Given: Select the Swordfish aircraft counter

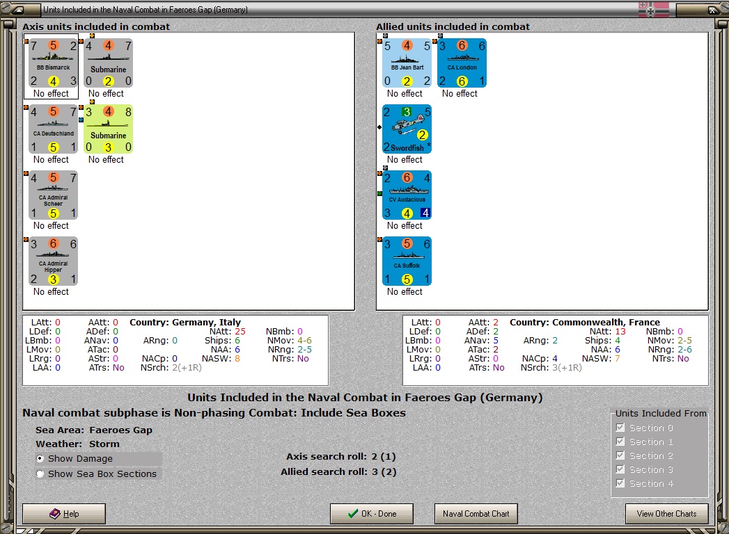Looking at the screenshot, I should point(407,129).
